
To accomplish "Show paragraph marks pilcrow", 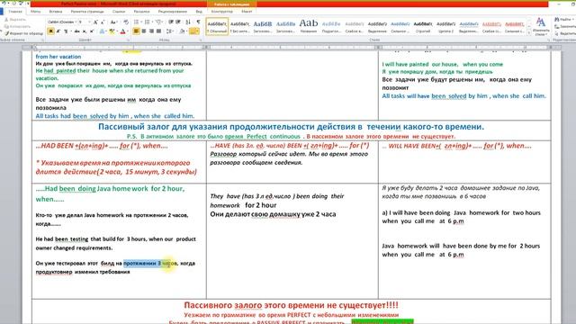I will coord(198,22).
